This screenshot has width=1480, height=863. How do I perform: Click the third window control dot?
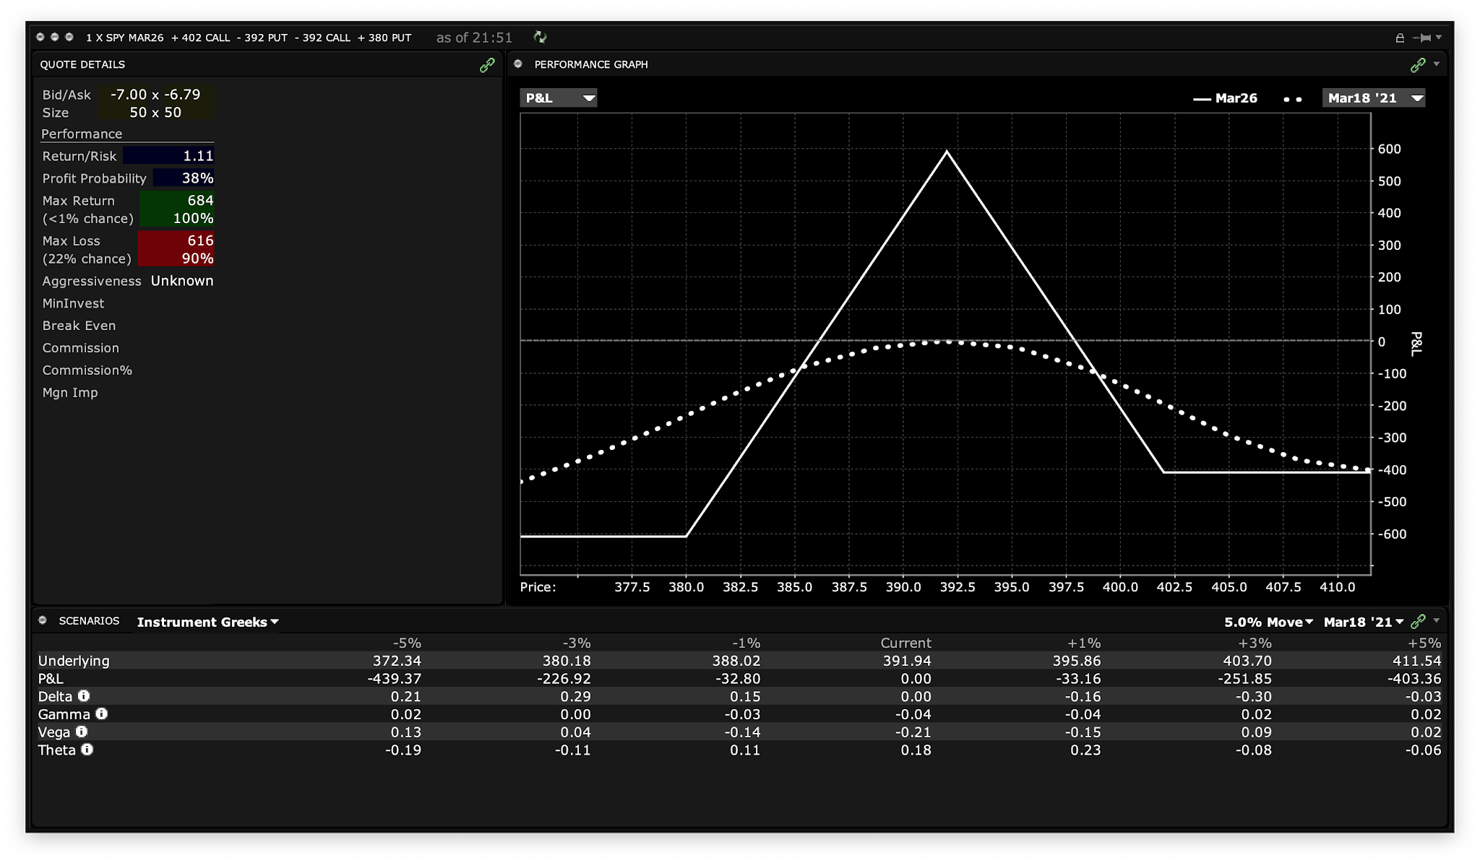pyautogui.click(x=69, y=37)
